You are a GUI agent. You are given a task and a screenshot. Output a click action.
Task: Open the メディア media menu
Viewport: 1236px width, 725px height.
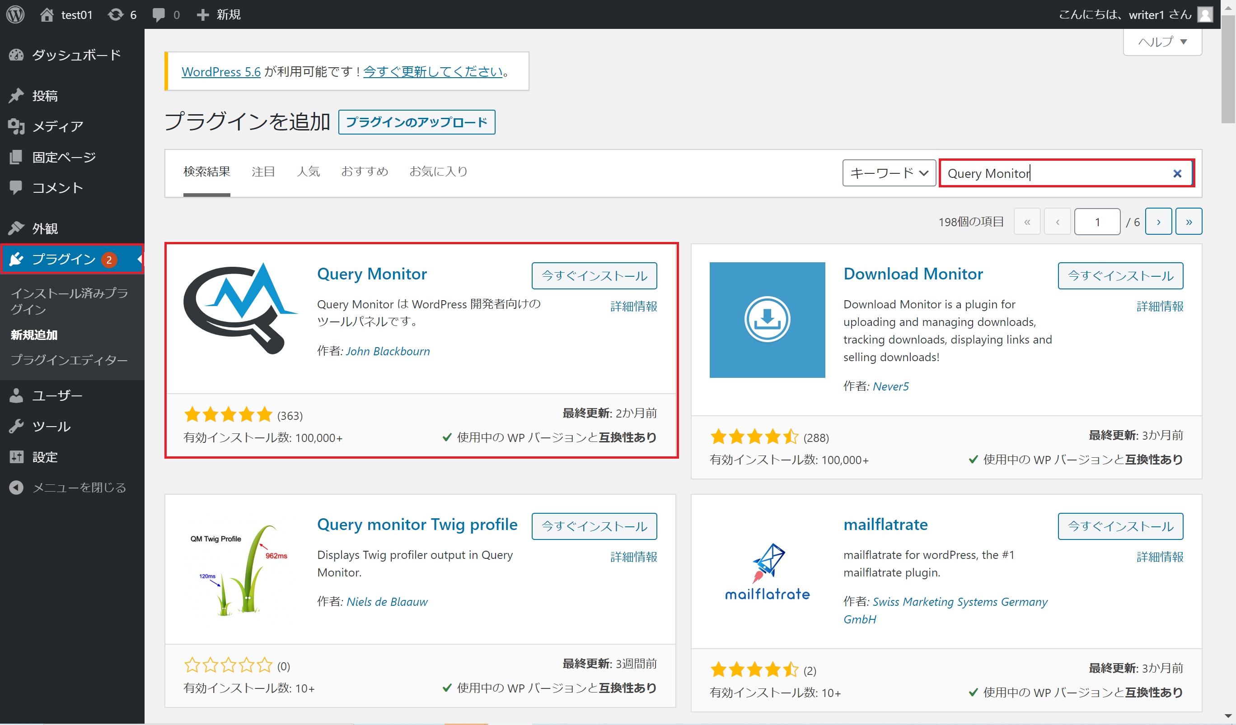tap(57, 126)
